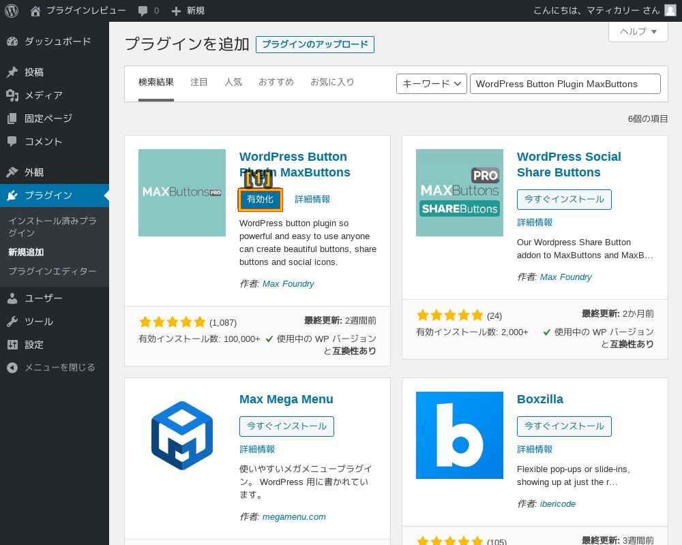This screenshot has height=545, width=682.
Task: Click the Share Buttons PRO thumbnail
Action: coord(459,193)
